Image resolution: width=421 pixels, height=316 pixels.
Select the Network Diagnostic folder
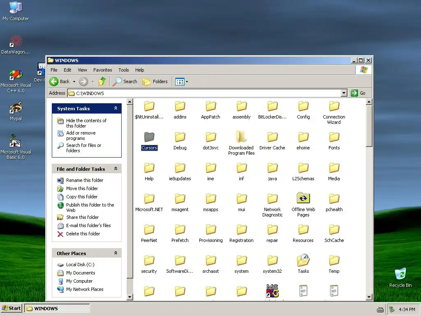coord(272,205)
